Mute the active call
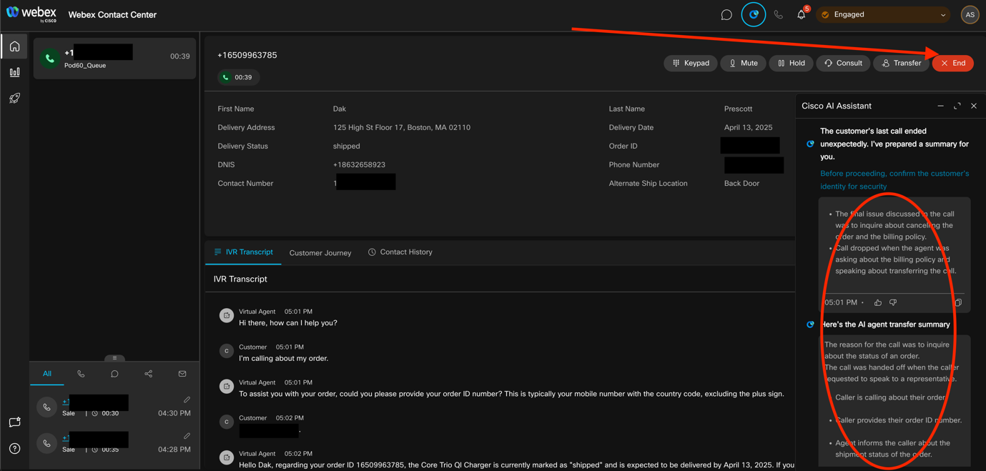 743,63
